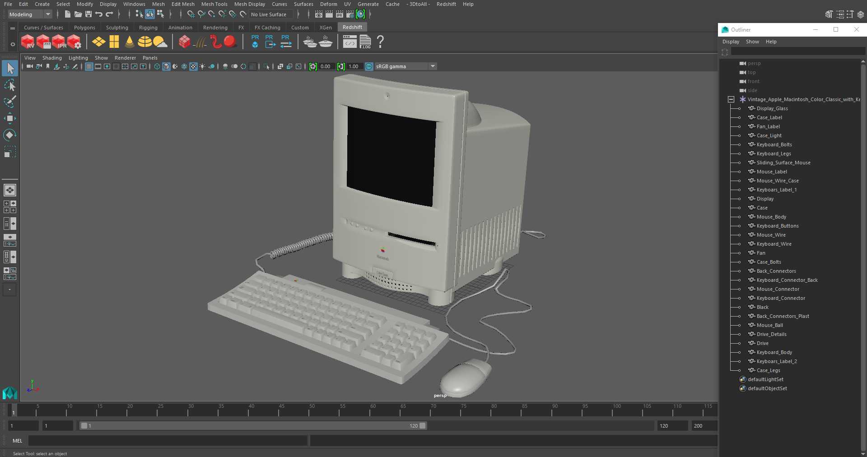
Task: Click the time range slider bar
Action: pyautogui.click(x=253, y=426)
